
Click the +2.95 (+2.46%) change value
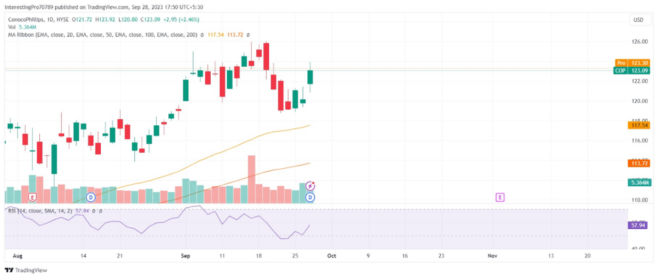[181, 20]
